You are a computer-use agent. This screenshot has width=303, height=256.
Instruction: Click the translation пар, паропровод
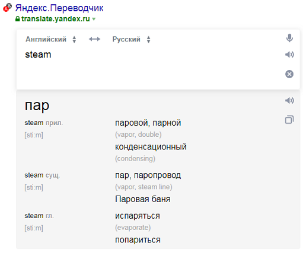[148, 175]
